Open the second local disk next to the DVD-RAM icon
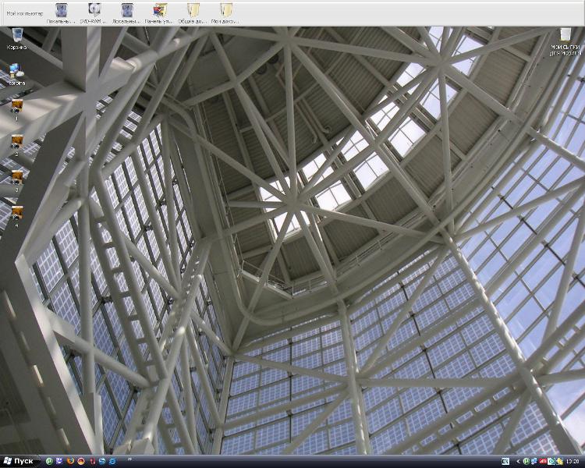 click(x=127, y=13)
